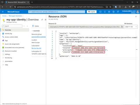
Task: Open portal settings gear icon
Action: click(x=109, y=12)
